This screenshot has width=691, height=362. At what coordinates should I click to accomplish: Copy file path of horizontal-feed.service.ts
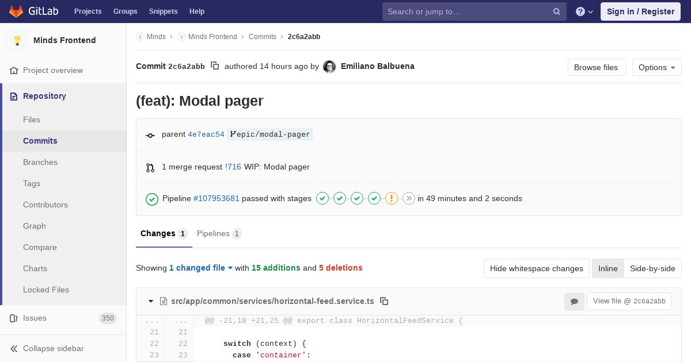point(384,301)
